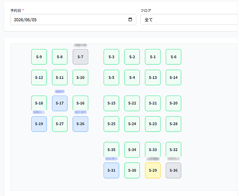Select seat S-16
The height and width of the screenshot is (196, 238).
[x=80, y=103]
